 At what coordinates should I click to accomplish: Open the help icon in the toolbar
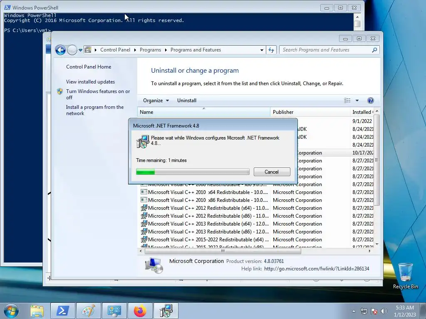click(x=370, y=101)
